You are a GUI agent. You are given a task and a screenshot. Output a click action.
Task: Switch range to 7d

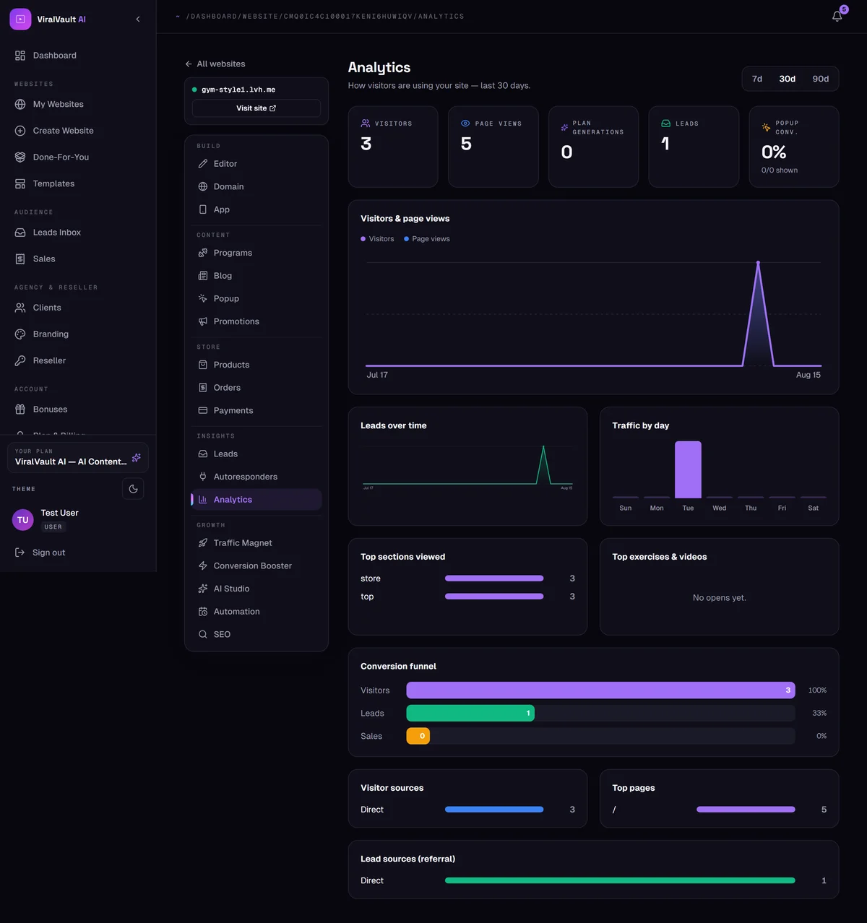(757, 79)
